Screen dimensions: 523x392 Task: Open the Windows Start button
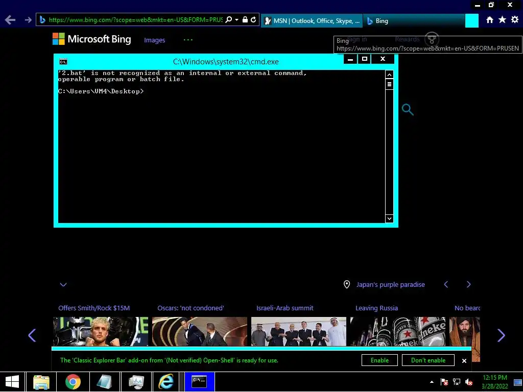tap(12, 382)
